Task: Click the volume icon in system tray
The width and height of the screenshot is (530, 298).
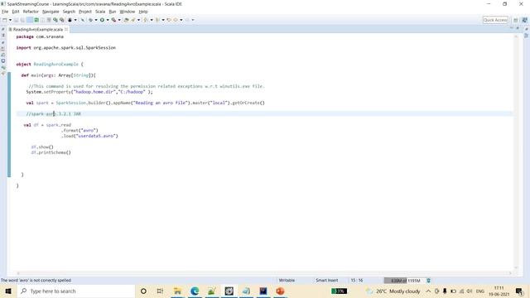Action: 470,291
